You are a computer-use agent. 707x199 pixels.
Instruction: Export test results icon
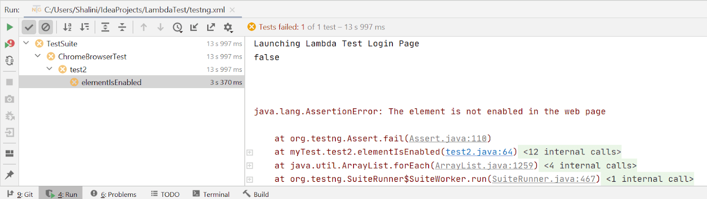(x=211, y=27)
